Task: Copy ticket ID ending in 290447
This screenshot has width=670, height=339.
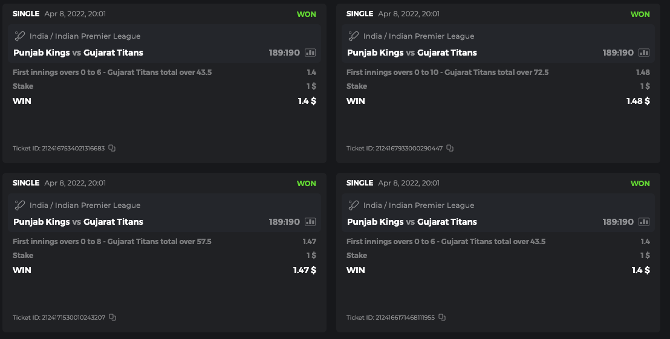Action: pyautogui.click(x=450, y=148)
